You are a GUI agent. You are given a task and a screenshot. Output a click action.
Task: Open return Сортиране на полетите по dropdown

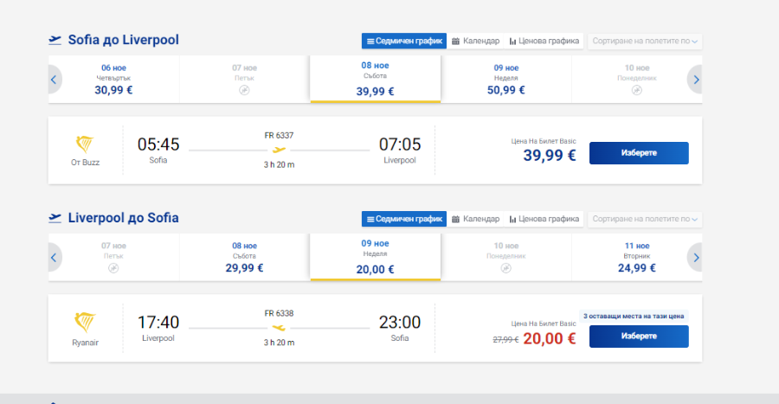click(x=645, y=219)
